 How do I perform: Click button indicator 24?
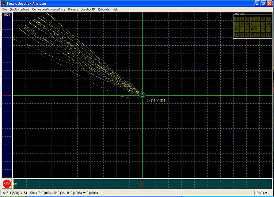point(247,35)
